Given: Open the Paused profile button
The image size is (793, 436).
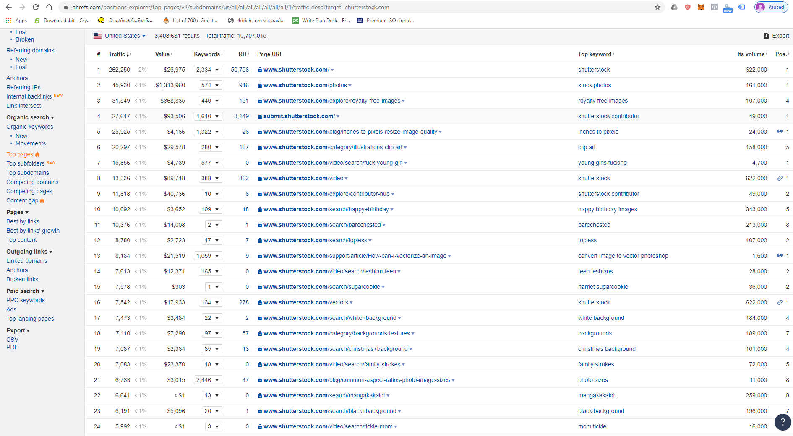Looking at the screenshot, I should point(771,7).
